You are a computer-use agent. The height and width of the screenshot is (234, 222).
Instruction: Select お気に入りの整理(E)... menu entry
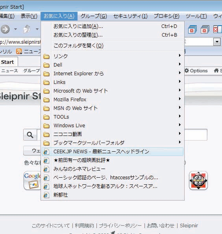113,35
